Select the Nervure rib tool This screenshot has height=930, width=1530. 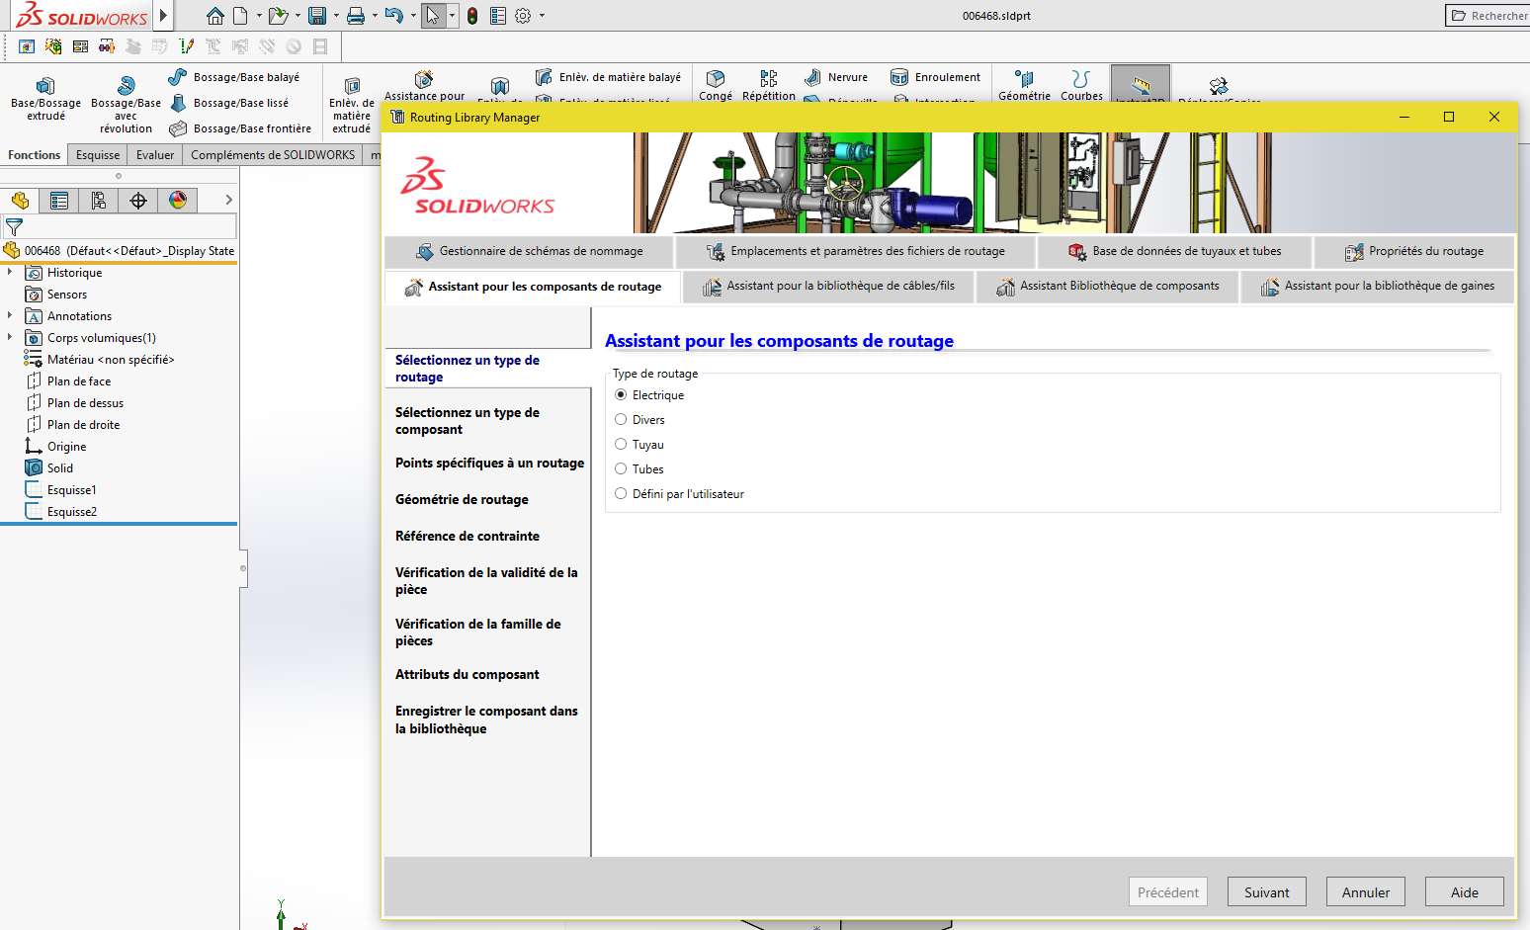click(x=836, y=77)
